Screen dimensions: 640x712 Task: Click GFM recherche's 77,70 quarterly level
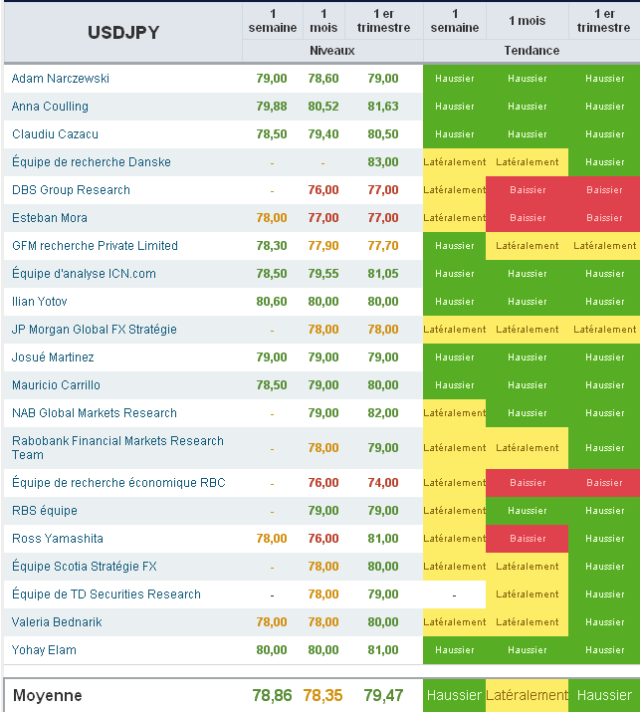click(x=383, y=246)
